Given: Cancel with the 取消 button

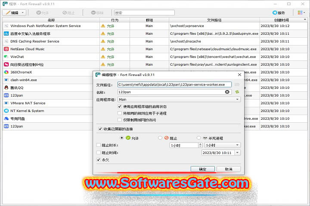Looking at the screenshot, I should 229,169.
